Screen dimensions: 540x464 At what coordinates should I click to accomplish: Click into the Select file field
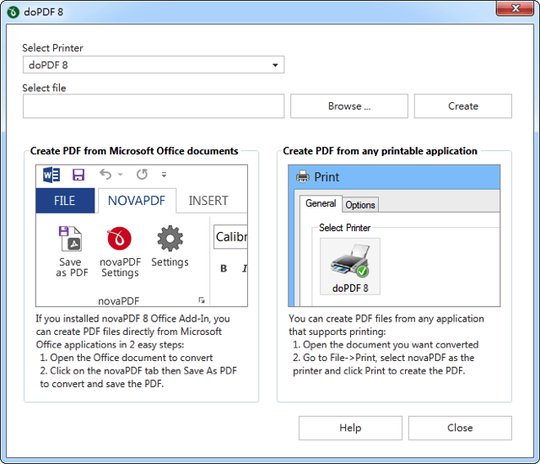click(154, 106)
